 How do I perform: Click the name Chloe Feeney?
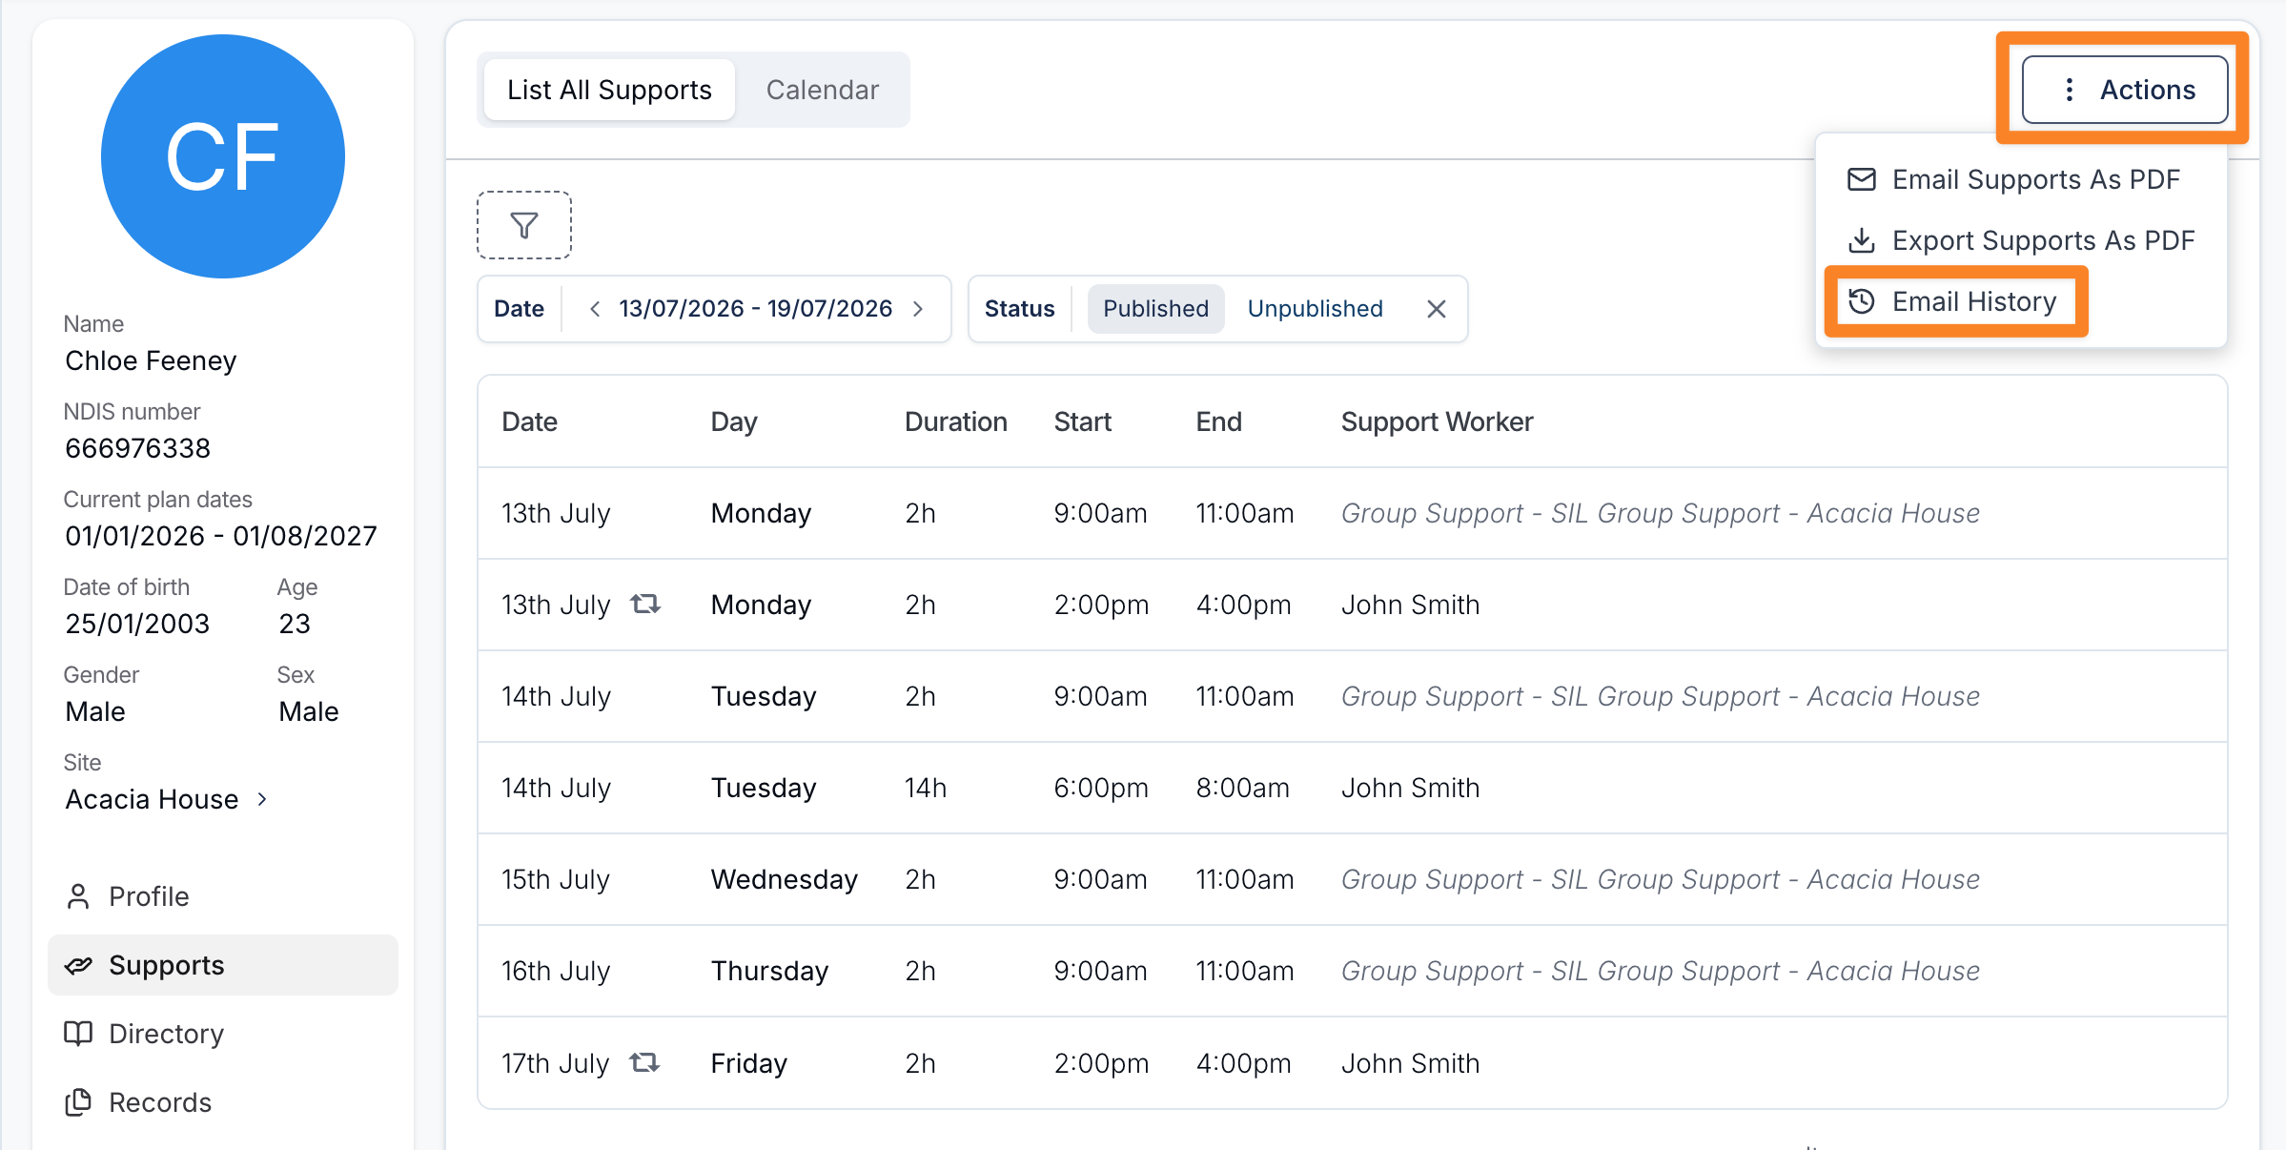pyautogui.click(x=151, y=360)
